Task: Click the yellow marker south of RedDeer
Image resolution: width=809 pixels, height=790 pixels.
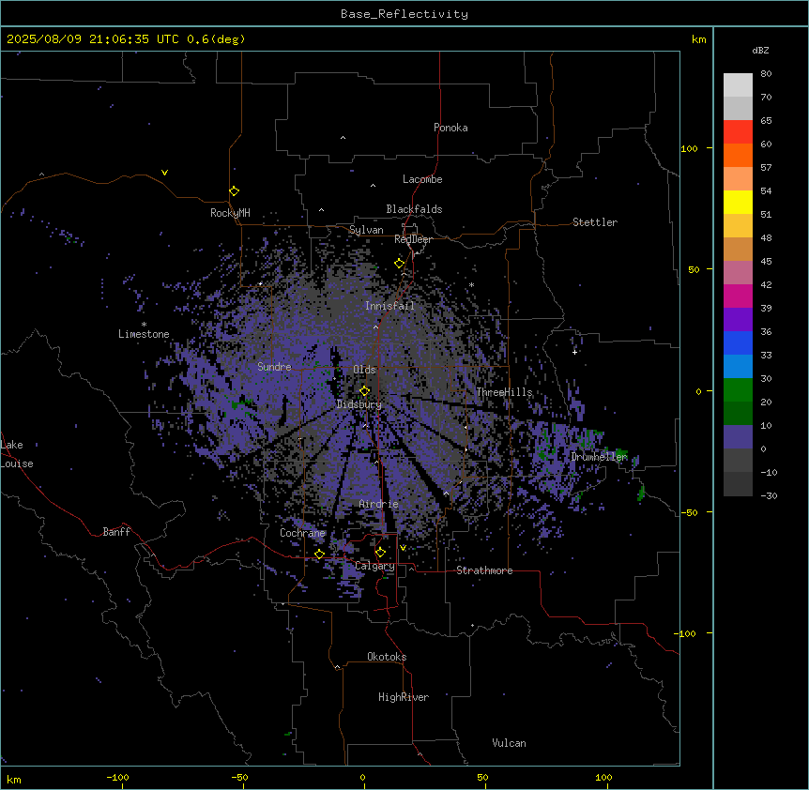Action: [x=400, y=263]
